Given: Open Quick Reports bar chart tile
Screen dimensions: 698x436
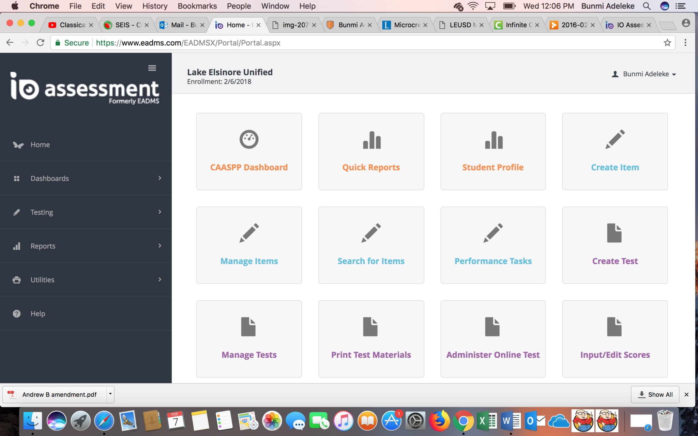Looking at the screenshot, I should pos(371,152).
